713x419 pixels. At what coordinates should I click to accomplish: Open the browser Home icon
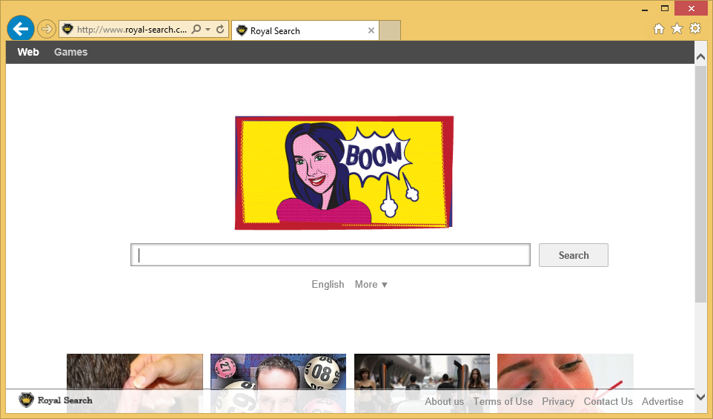click(x=658, y=29)
